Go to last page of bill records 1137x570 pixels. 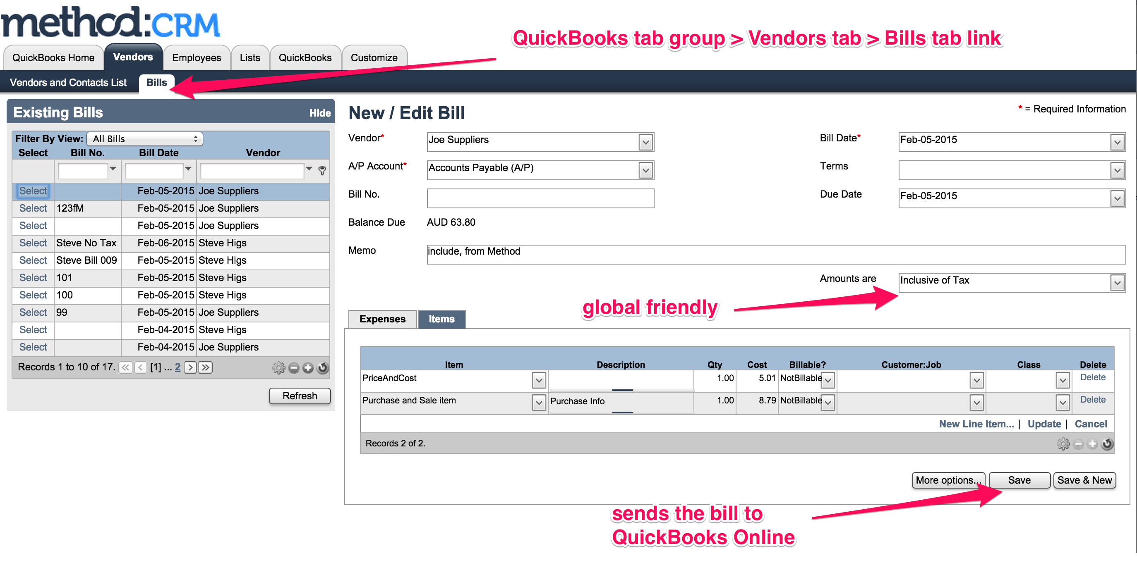(x=205, y=367)
